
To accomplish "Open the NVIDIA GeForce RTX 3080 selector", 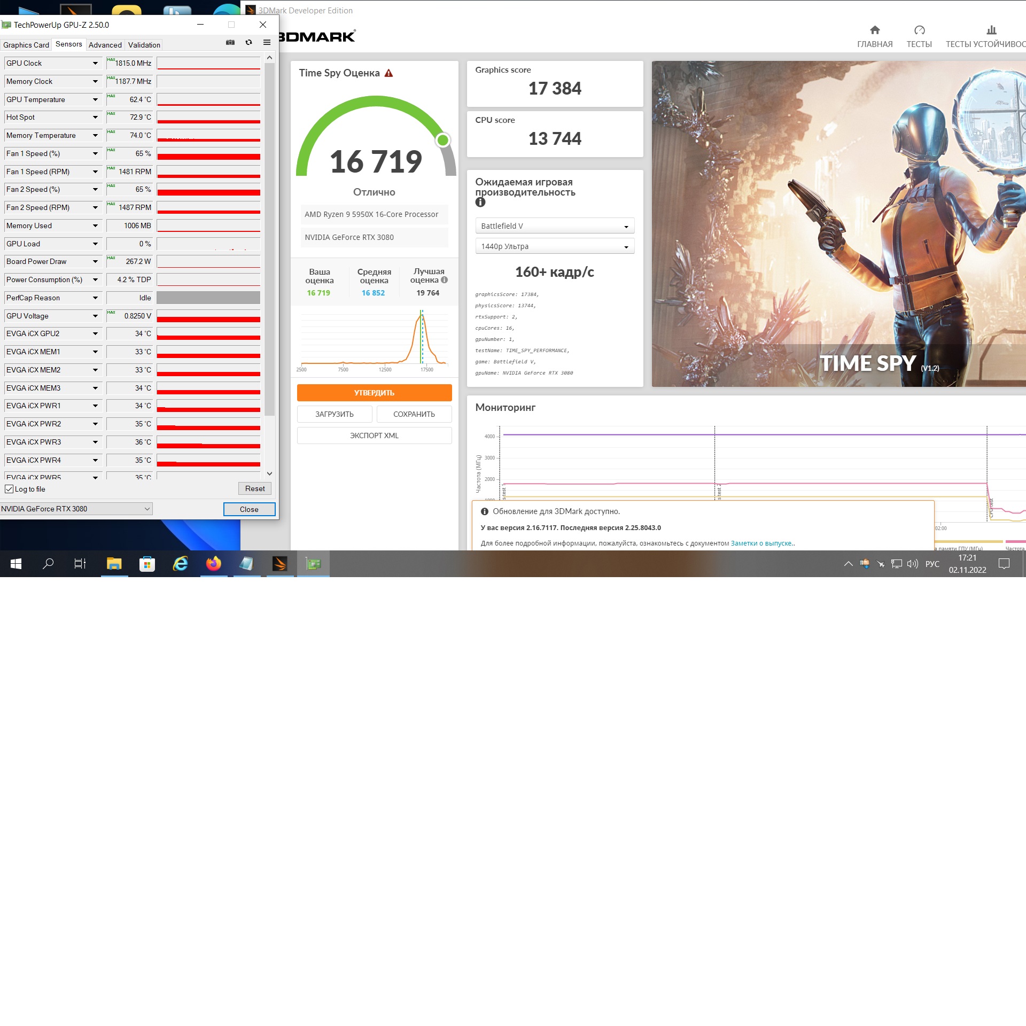I will tap(76, 509).
